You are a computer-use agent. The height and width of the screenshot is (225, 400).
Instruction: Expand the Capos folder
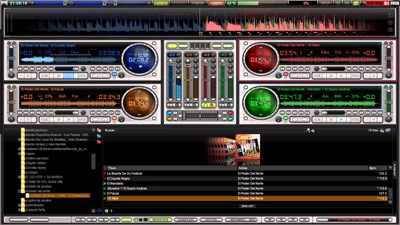pos(19,153)
